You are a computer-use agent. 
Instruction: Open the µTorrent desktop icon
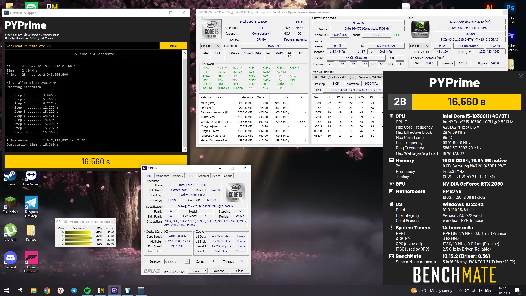click(10, 232)
